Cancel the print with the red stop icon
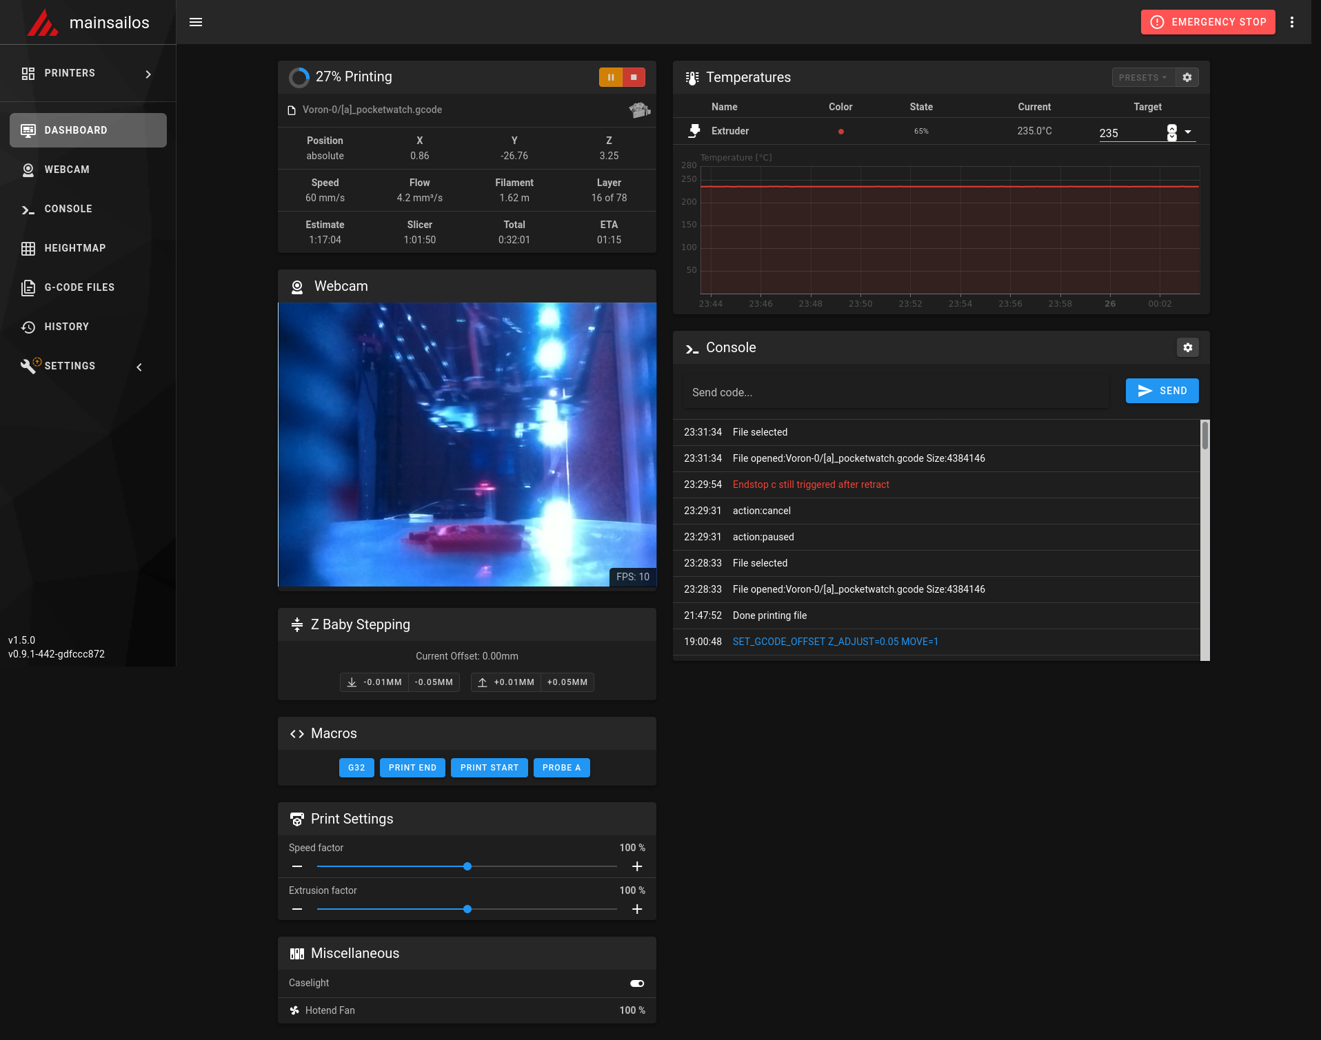 pyautogui.click(x=634, y=77)
